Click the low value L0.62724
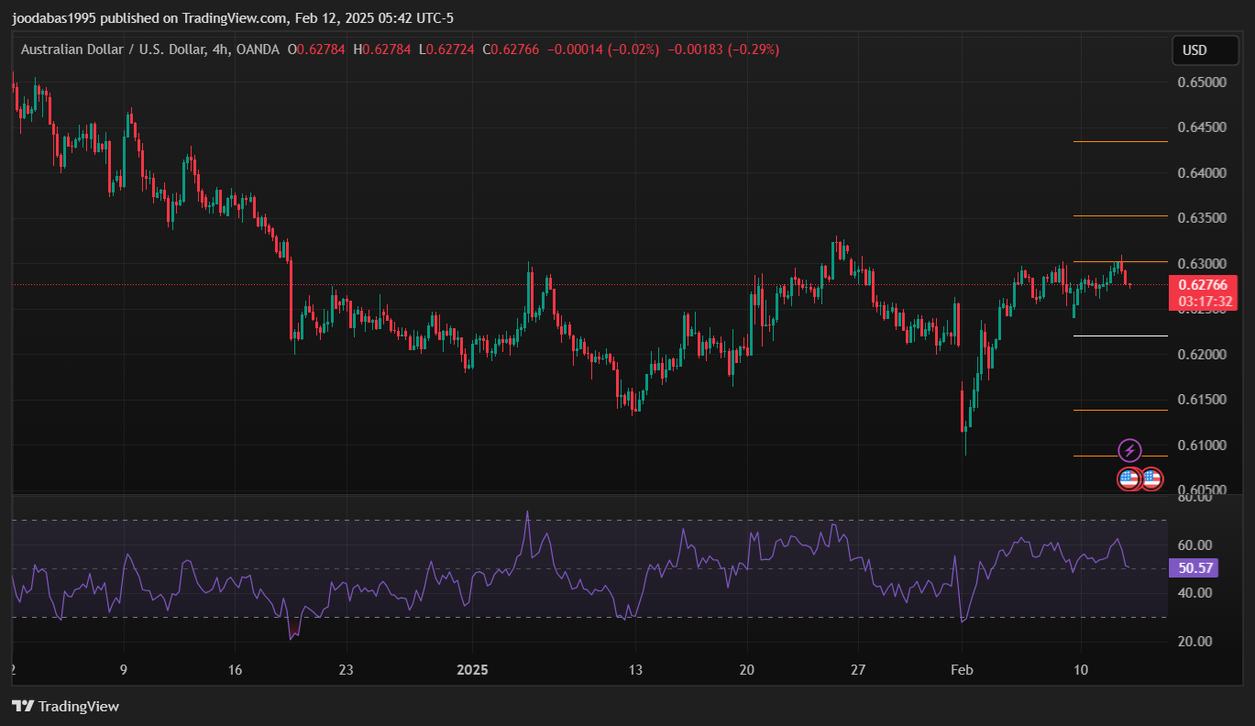Screen dimensions: 1255x726 [x=447, y=49]
